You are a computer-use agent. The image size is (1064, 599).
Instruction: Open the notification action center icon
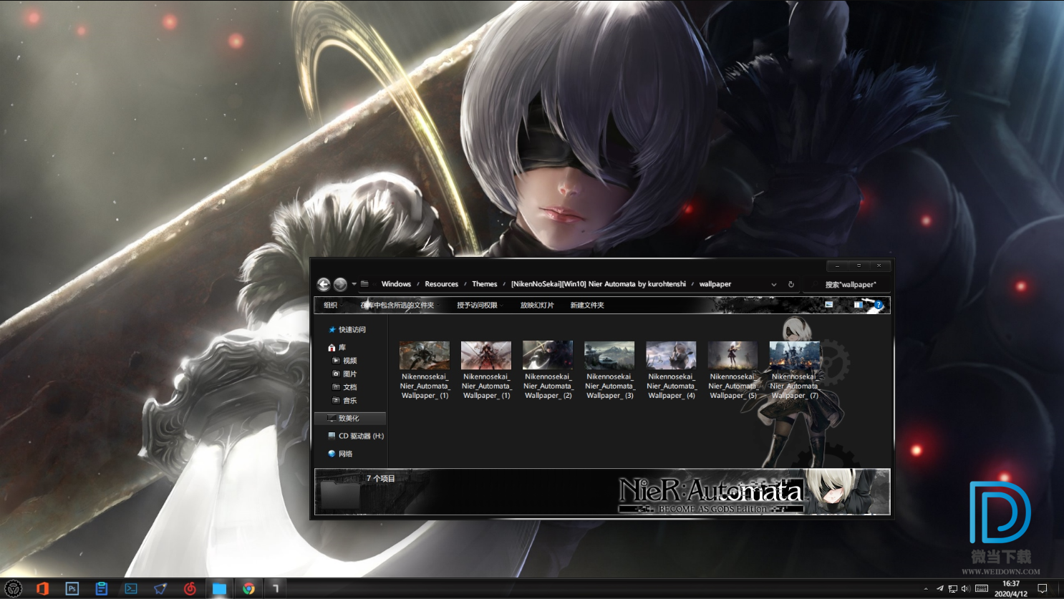pos(1043,588)
